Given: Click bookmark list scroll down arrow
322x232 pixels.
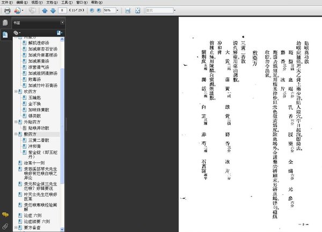Looking at the screenshot, I should [62, 229].
